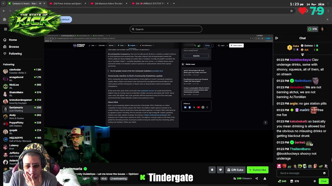Click the 378 KICKs balance badge

click(x=312, y=29)
